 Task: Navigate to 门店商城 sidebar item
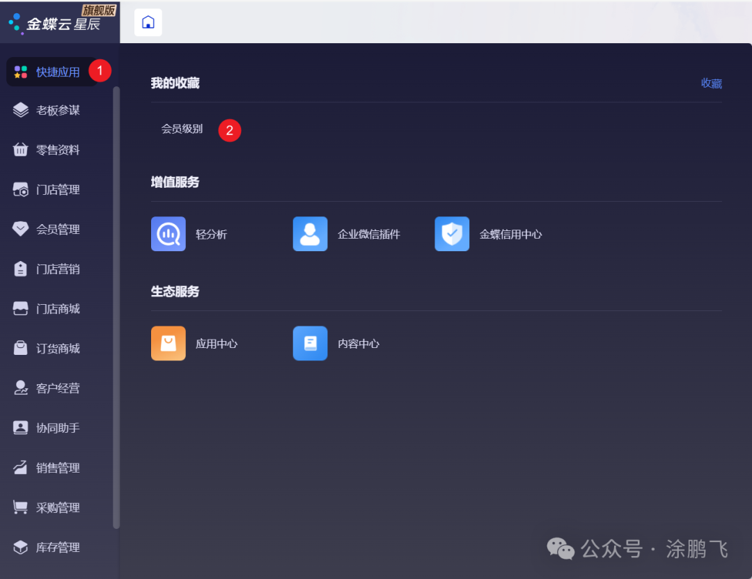tap(57, 308)
